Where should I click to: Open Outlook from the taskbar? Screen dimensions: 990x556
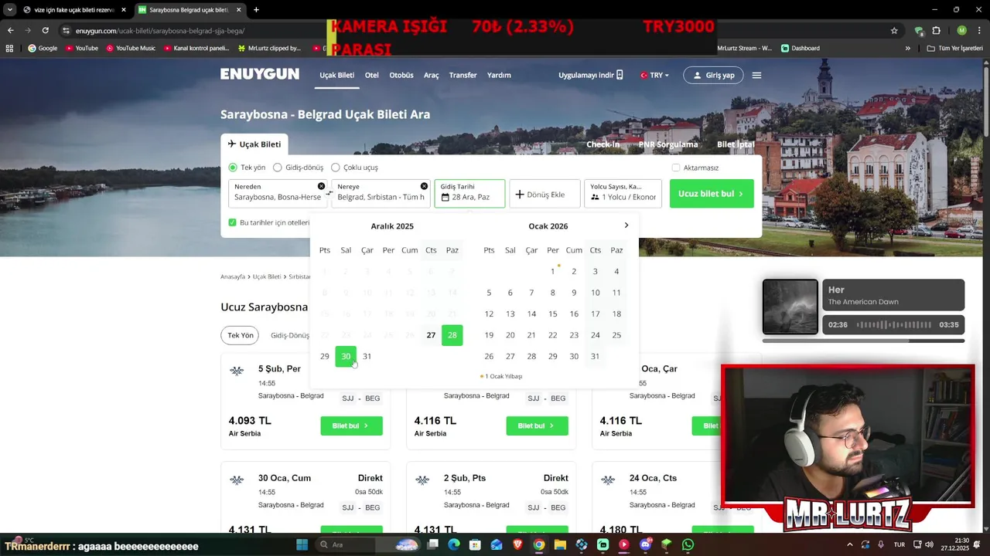497,544
